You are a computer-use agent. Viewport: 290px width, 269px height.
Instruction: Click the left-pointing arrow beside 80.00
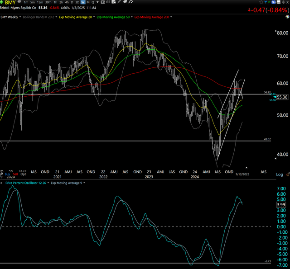[275, 31]
